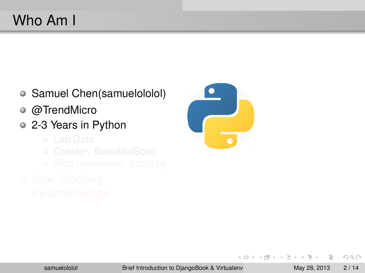Click the faded sub-item "Web framework: bottle.py"
This screenshot has height=273, width=365.
click(110, 164)
